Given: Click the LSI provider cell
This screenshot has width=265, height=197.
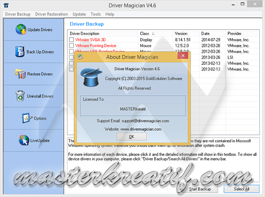Looking at the screenshot, I should [230, 57].
